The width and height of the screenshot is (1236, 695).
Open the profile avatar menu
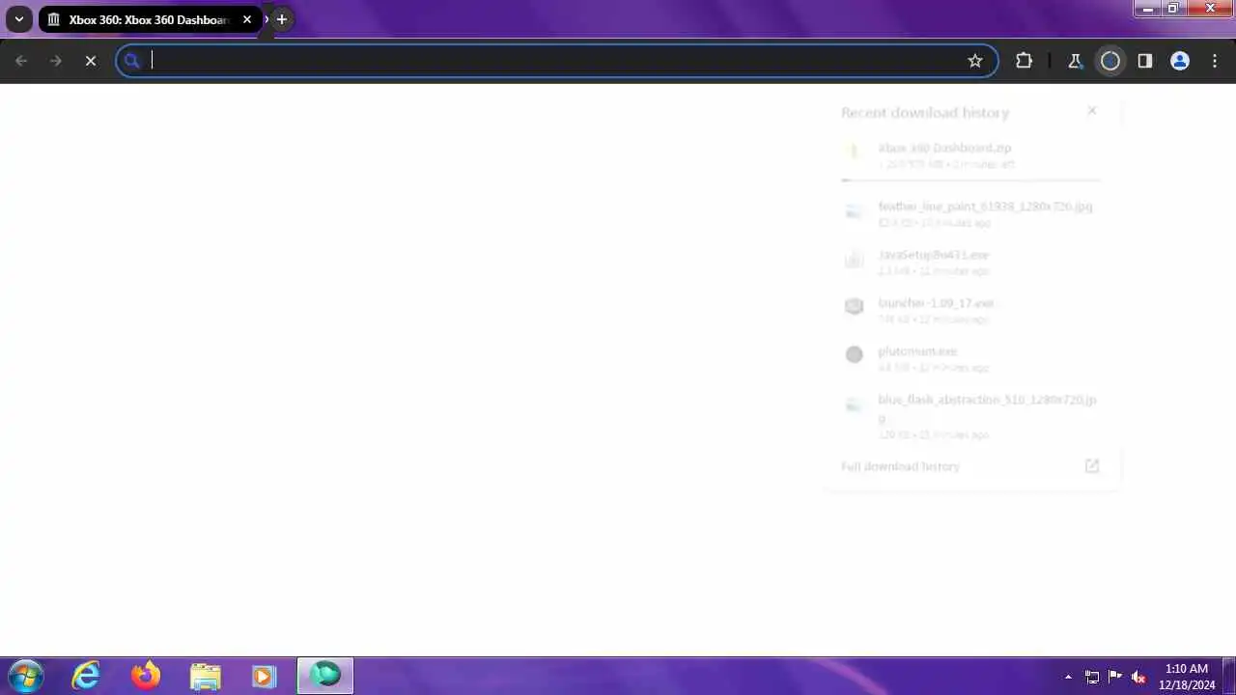[1180, 61]
